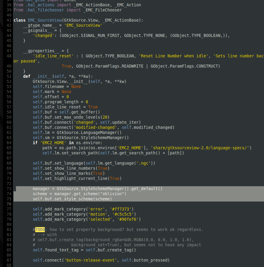This screenshot has height=267, width=264.
Task: Click __gsignals__ on line 43
Action: pos(38,30)
